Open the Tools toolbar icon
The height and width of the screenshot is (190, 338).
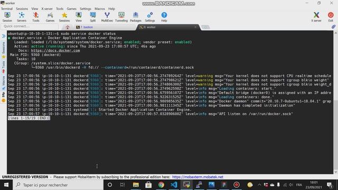[36, 17]
